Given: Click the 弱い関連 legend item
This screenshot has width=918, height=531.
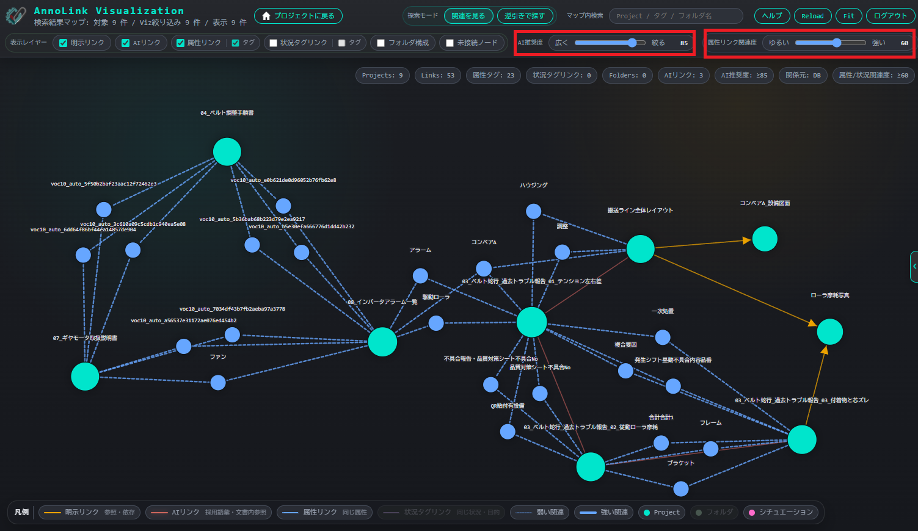Looking at the screenshot, I should tap(540, 512).
